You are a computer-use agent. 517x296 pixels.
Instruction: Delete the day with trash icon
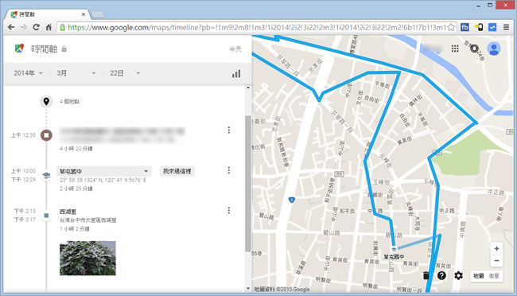[426, 275]
